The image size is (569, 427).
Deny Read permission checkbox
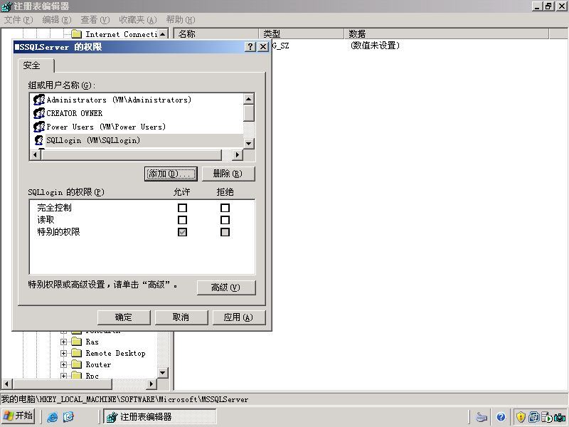coord(225,220)
